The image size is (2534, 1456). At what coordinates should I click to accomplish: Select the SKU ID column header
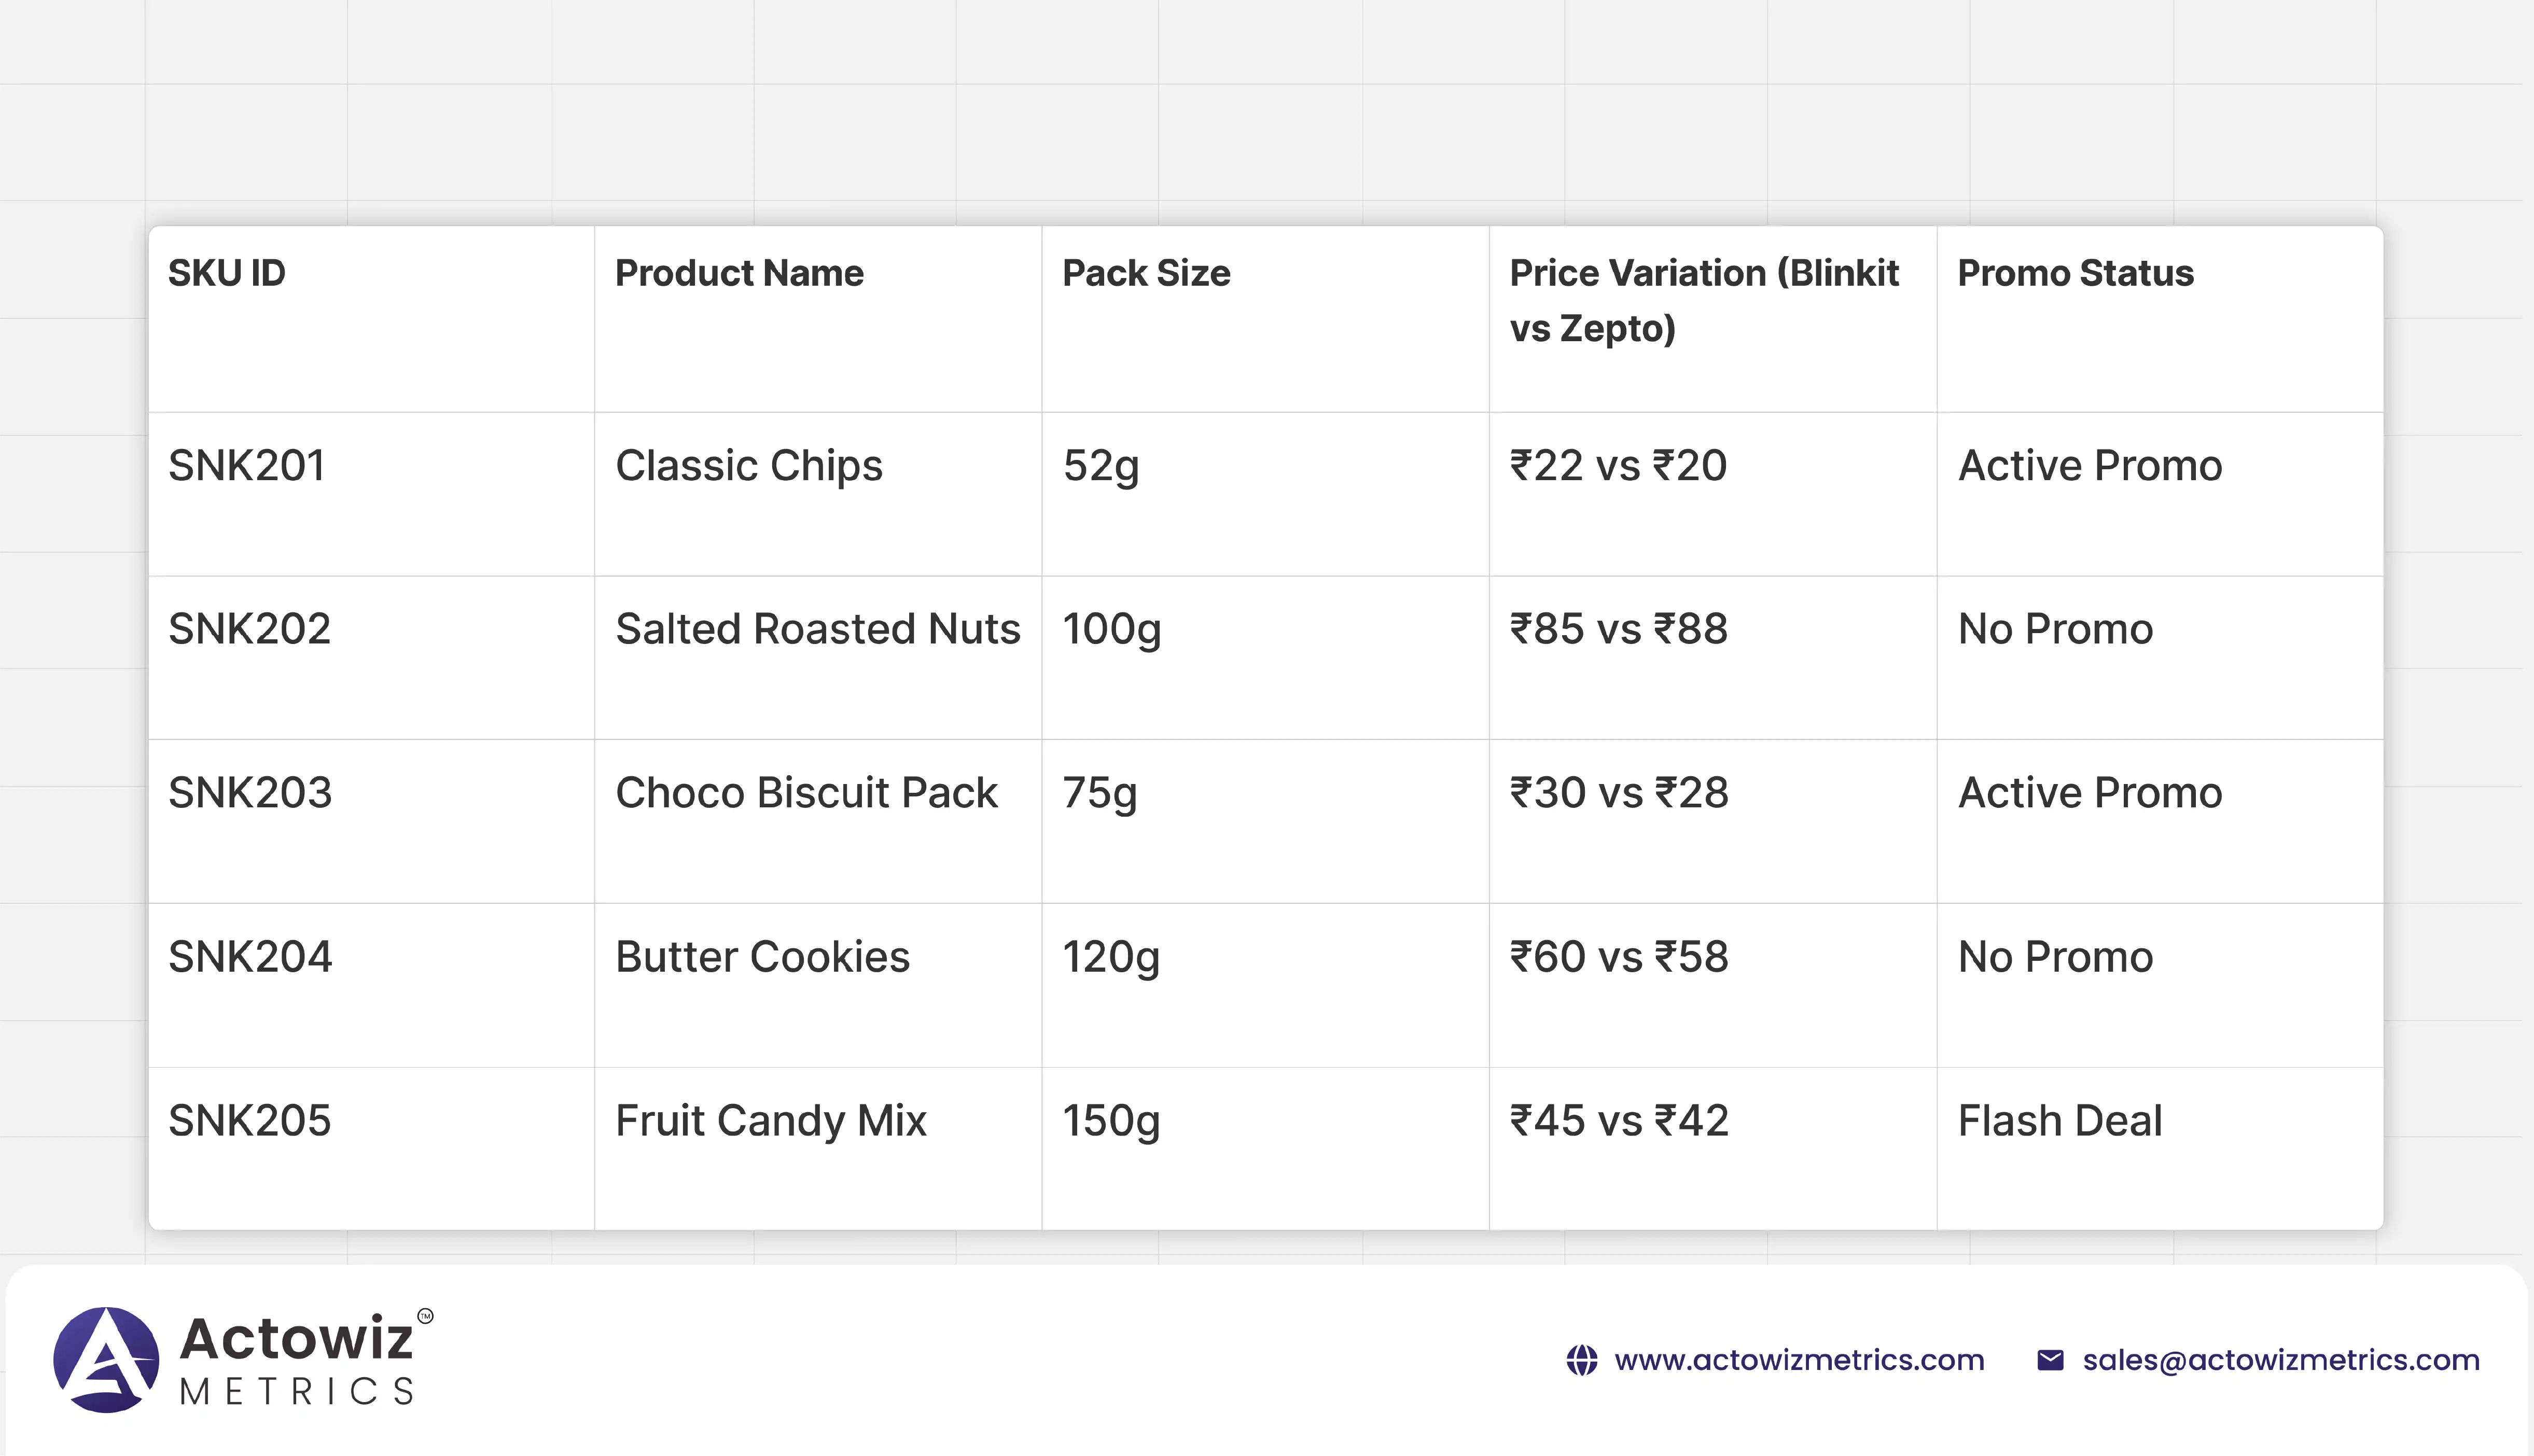coord(227,274)
